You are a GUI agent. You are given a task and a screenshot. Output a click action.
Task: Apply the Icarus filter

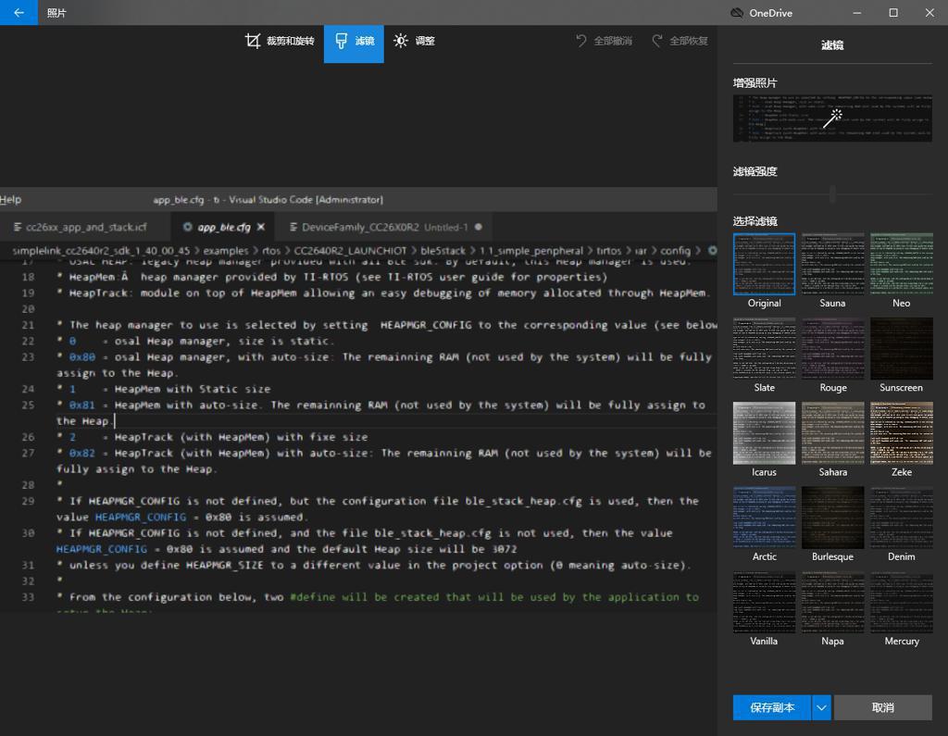coord(764,433)
